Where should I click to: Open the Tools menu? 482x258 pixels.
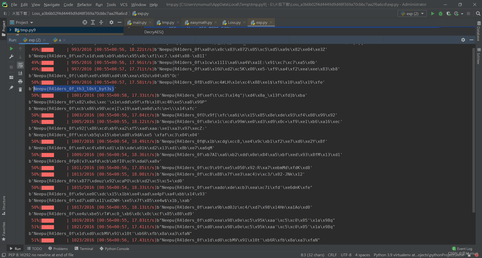[111, 5]
